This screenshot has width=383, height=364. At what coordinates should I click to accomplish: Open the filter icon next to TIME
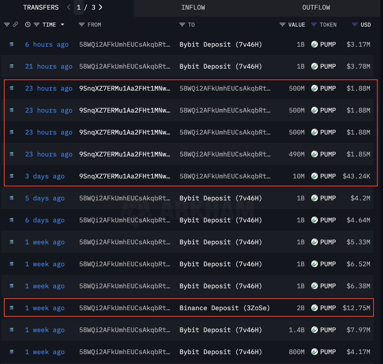tap(37, 25)
